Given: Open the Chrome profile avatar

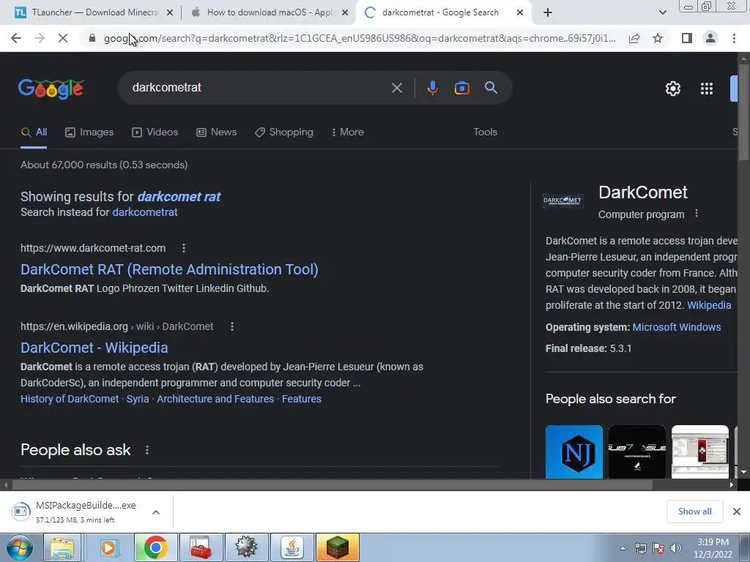Looking at the screenshot, I should [x=710, y=38].
